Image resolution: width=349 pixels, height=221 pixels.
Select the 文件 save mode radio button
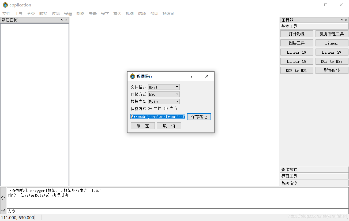pyautogui.click(x=150, y=109)
